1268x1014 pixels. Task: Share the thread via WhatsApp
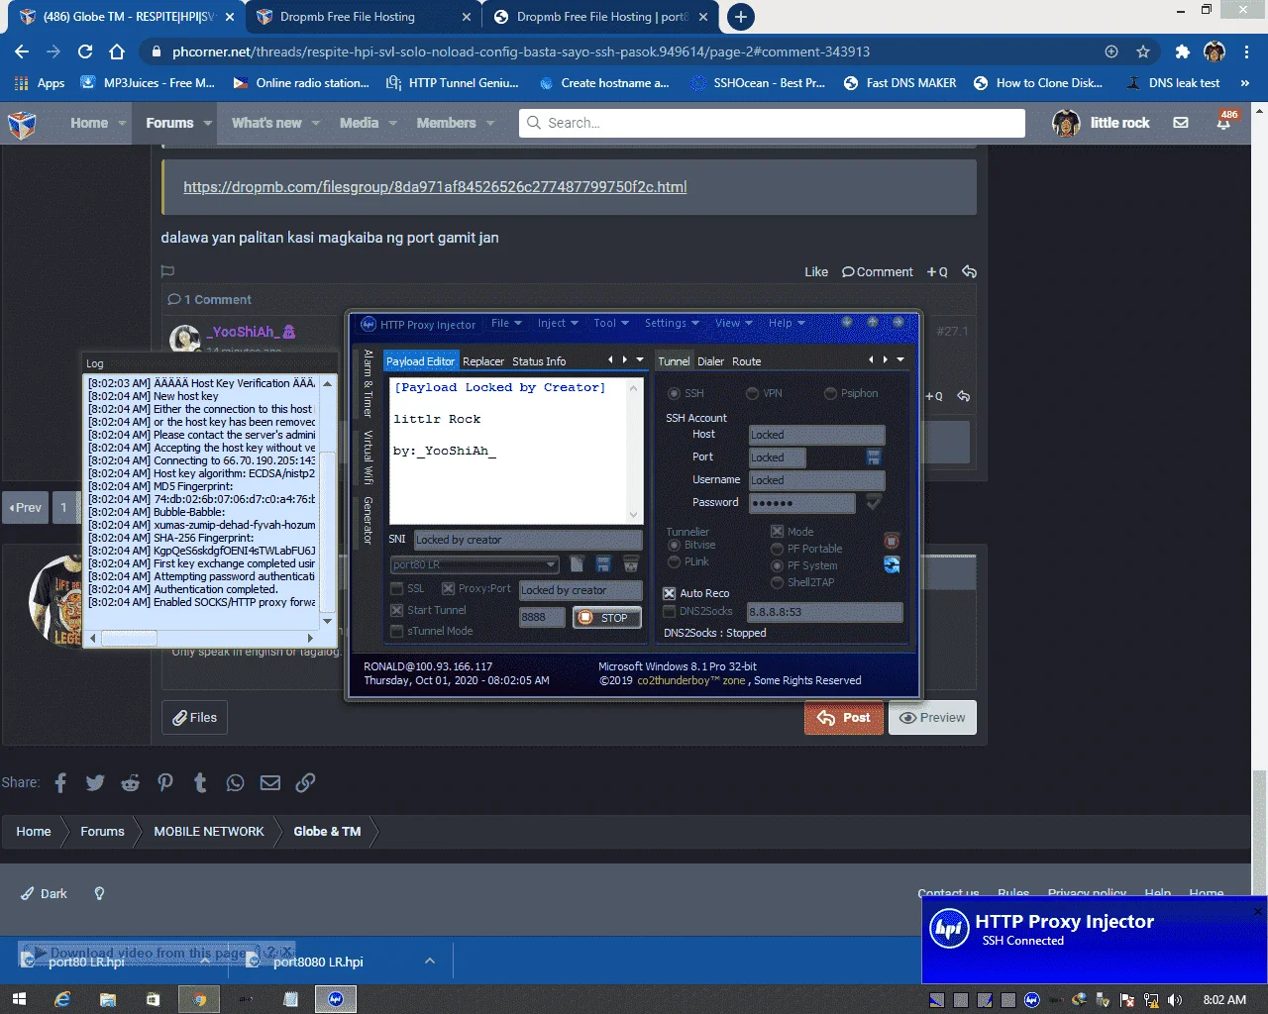pos(235,783)
